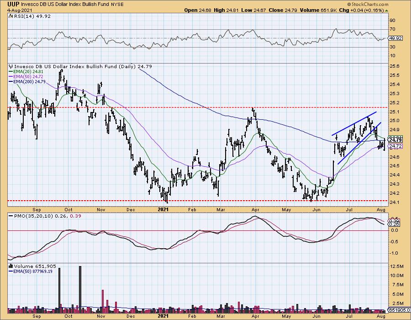Click the Low 24.67 header value
411x320 pixels.
point(253,10)
